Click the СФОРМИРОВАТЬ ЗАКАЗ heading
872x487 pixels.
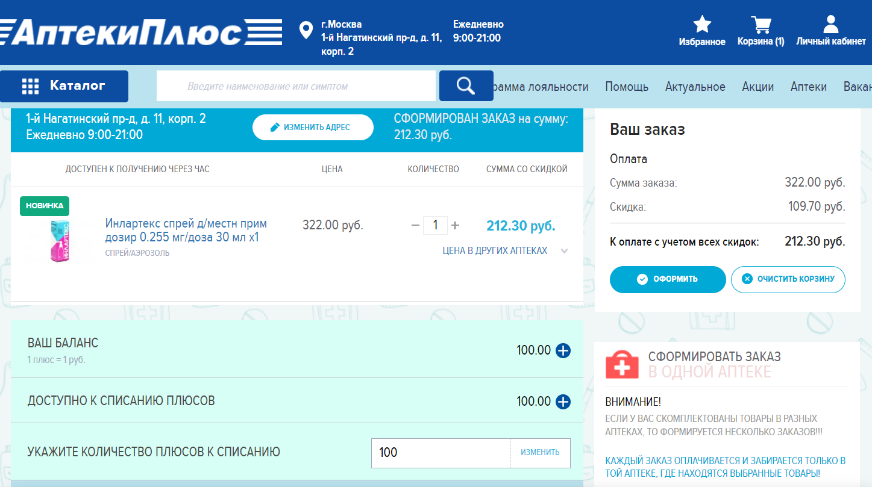(x=715, y=356)
